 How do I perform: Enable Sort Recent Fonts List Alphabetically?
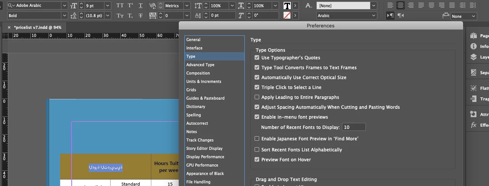point(257,150)
